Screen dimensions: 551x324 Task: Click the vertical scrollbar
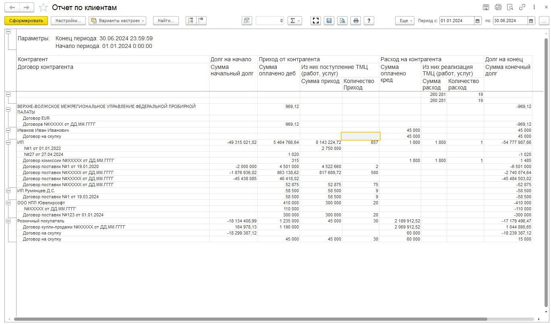(546, 173)
